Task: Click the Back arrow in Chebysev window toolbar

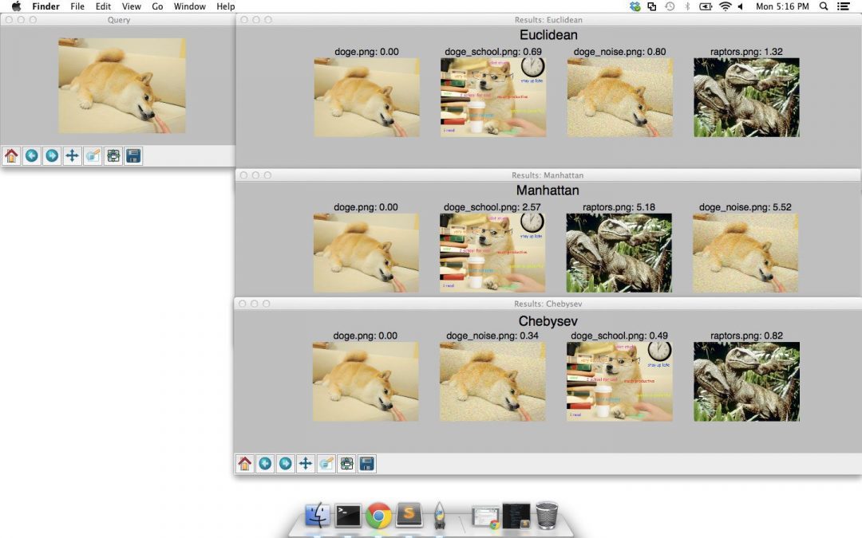Action: [265, 464]
